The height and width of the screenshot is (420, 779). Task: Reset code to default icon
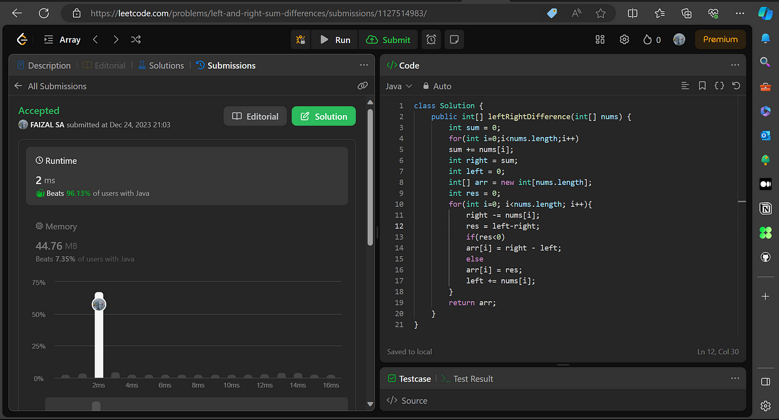click(x=736, y=86)
